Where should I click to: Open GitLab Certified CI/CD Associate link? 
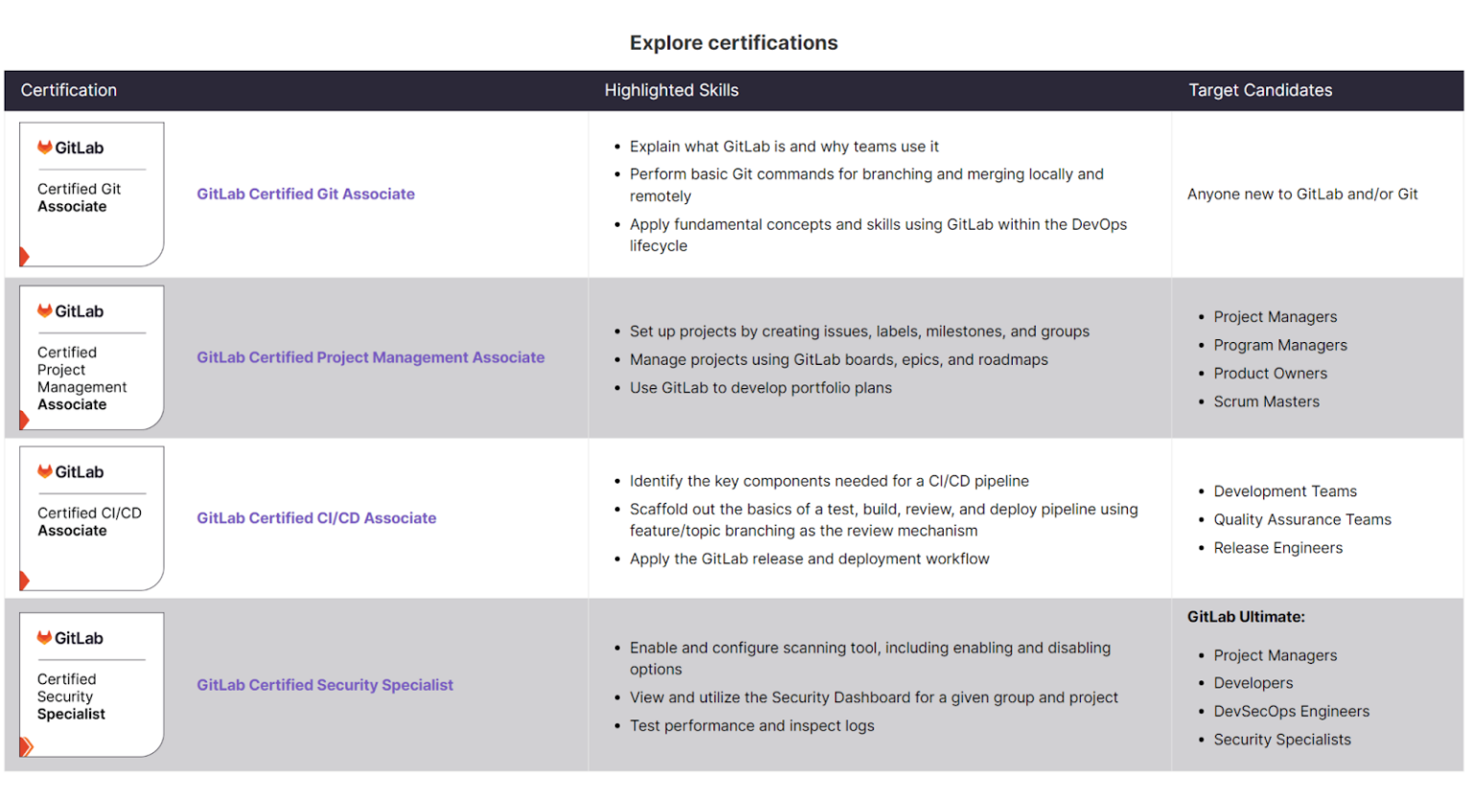coord(316,518)
